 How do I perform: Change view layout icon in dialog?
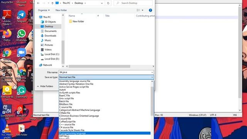tap(138, 10)
